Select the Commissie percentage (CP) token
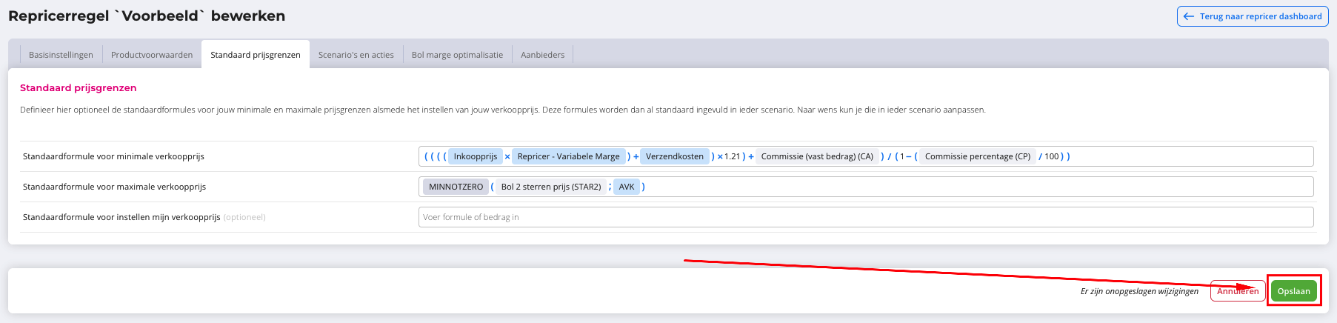This screenshot has height=323, width=1337. pyautogui.click(x=977, y=156)
